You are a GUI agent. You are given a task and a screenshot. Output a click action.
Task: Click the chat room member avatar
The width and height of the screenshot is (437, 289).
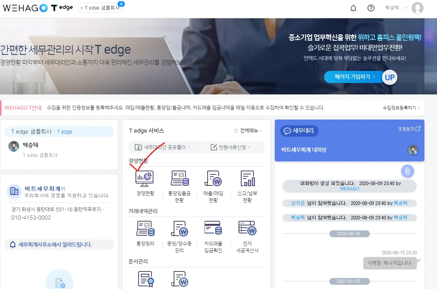pyautogui.click(x=413, y=150)
